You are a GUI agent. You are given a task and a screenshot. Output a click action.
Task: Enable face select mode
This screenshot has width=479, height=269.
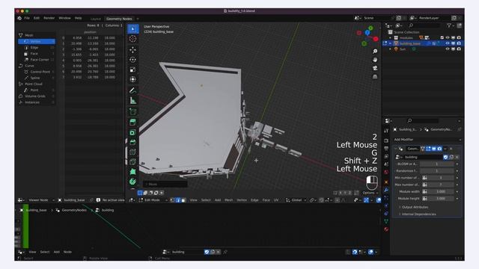pos(183,200)
